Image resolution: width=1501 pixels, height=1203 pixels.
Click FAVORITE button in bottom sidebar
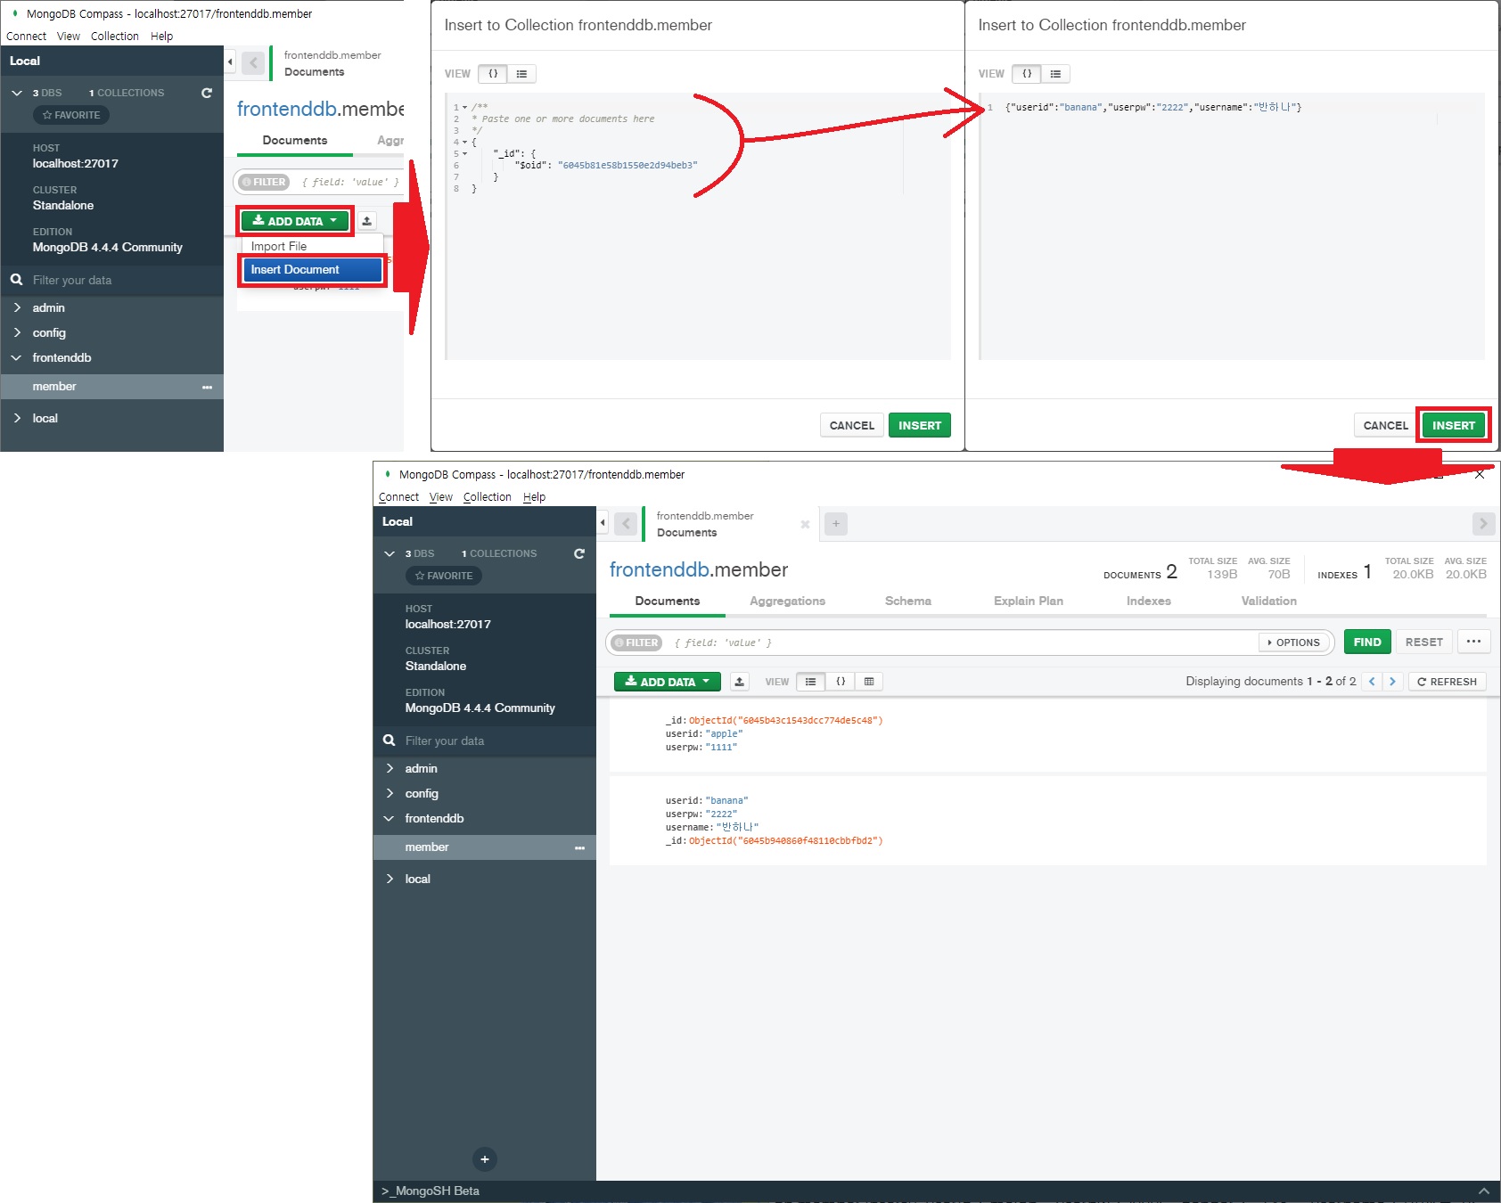444,576
